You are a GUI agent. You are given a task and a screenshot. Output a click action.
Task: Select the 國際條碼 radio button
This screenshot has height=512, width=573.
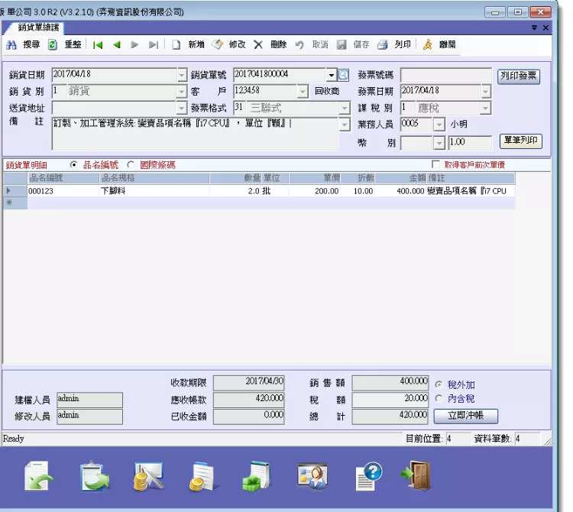click(131, 164)
